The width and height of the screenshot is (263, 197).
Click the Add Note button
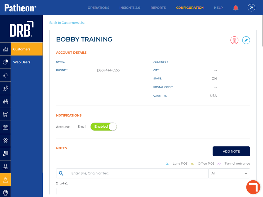coord(231,151)
